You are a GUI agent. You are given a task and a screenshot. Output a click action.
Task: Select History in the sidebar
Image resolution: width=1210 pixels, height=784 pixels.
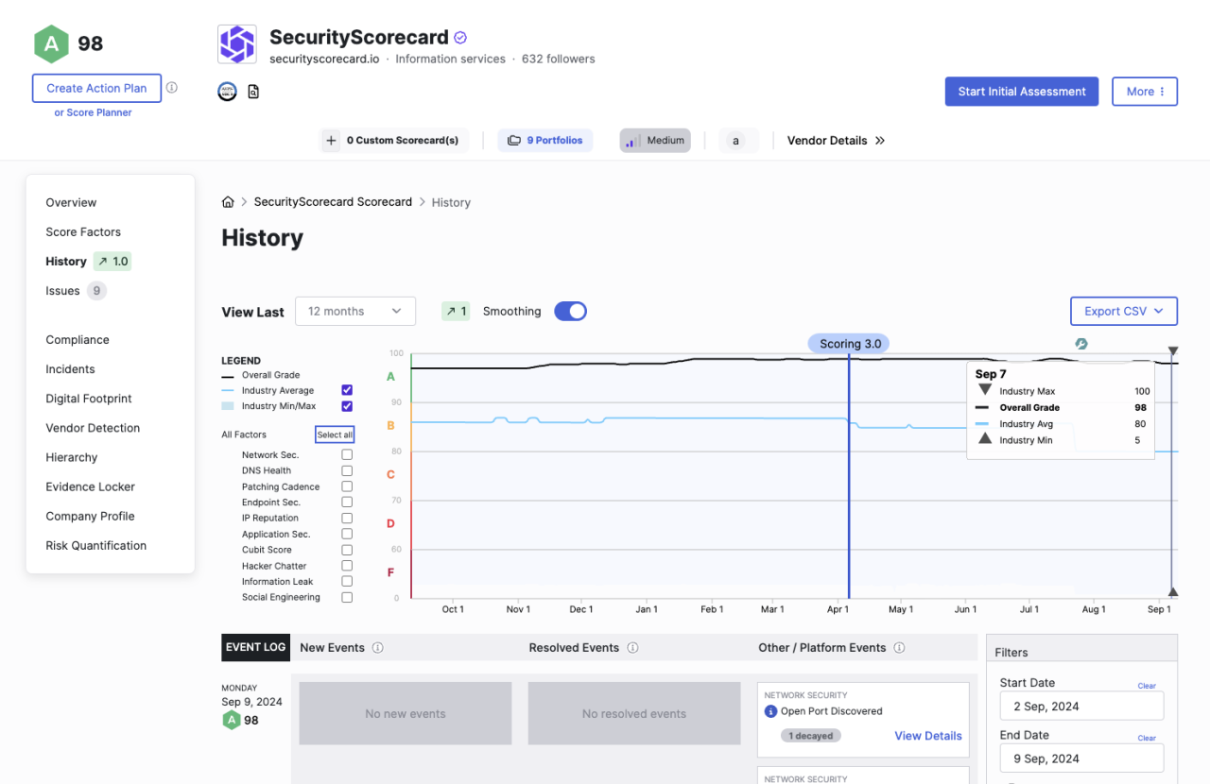[65, 261]
